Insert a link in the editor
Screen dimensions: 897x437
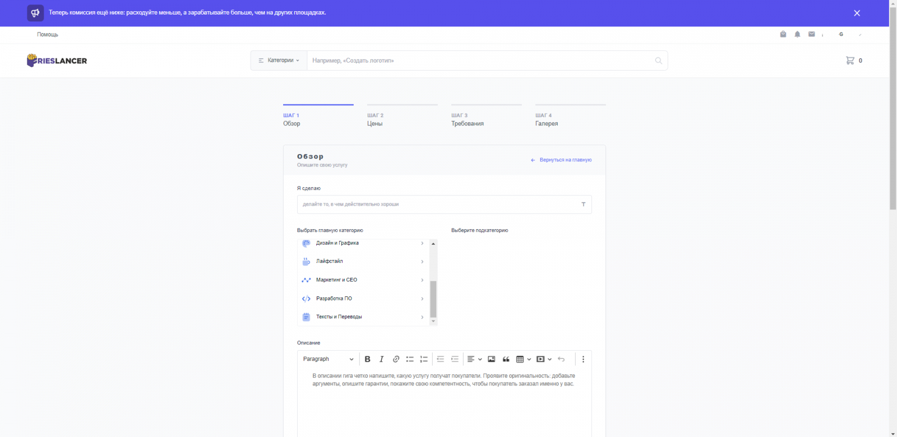pyautogui.click(x=396, y=359)
